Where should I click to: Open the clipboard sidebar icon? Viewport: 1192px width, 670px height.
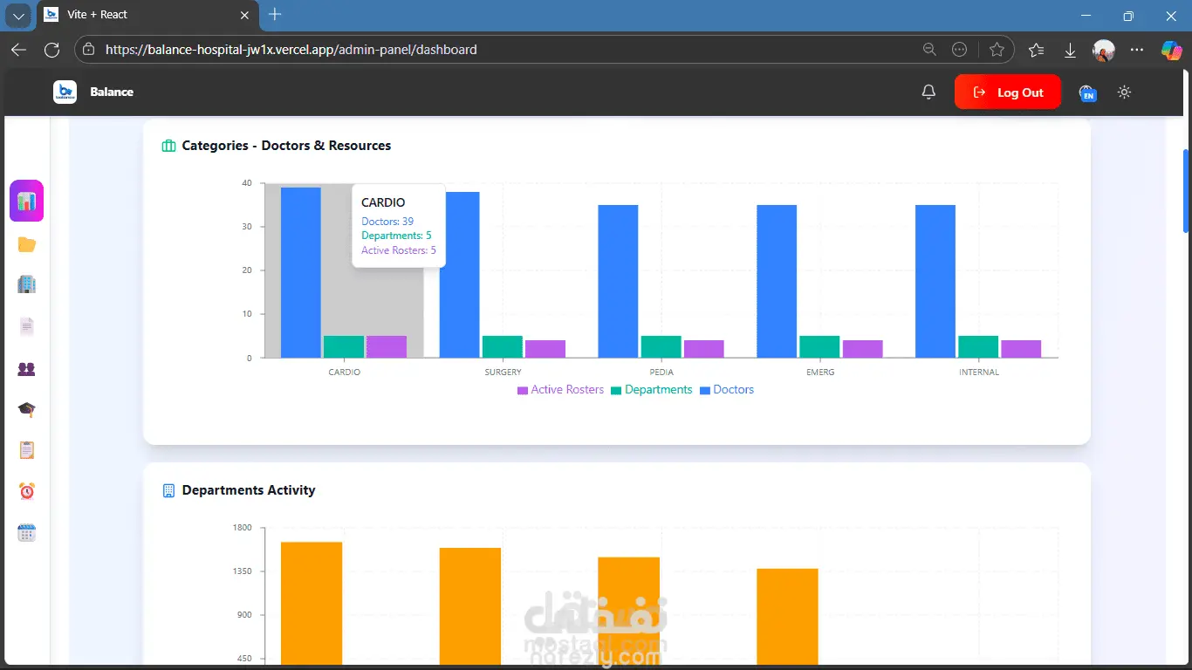pos(26,450)
